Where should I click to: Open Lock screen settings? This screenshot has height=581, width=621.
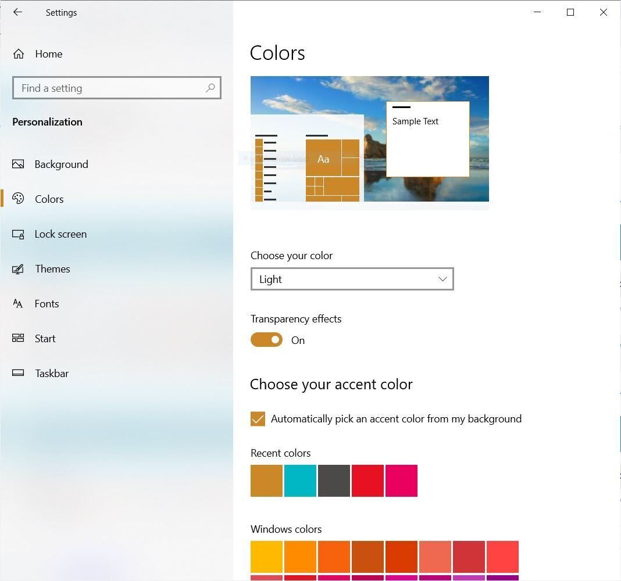(60, 234)
